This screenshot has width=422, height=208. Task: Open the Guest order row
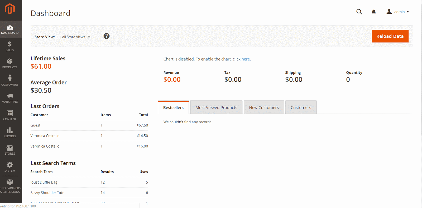tap(89, 125)
